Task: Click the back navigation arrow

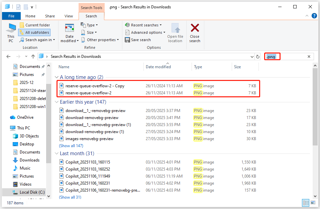Action: click(8, 57)
